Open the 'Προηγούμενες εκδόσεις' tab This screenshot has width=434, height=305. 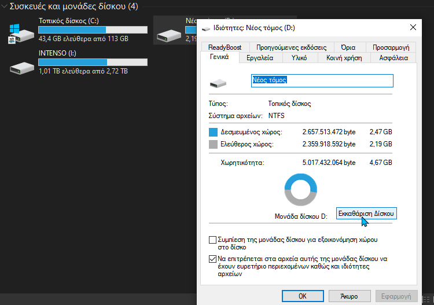coord(292,47)
